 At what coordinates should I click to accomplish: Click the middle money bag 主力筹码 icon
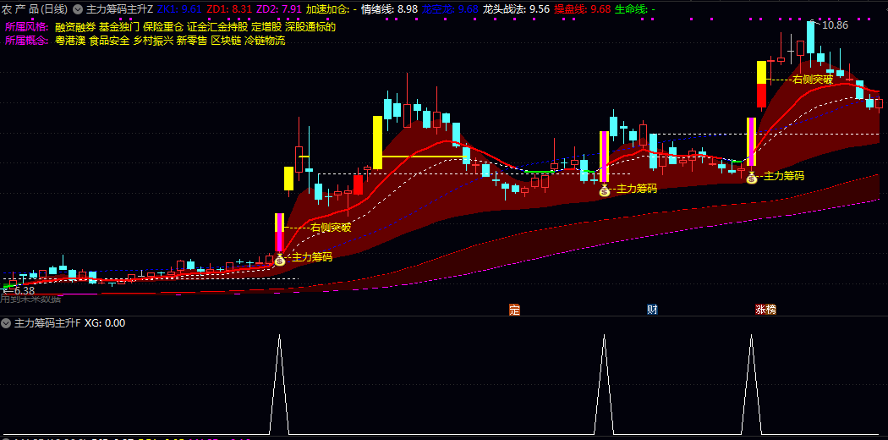[605, 191]
